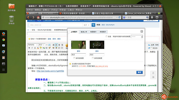Click the search magnifier in 百度 box
Image resolution: width=179 pixels, height=100 pixels.
point(147,17)
